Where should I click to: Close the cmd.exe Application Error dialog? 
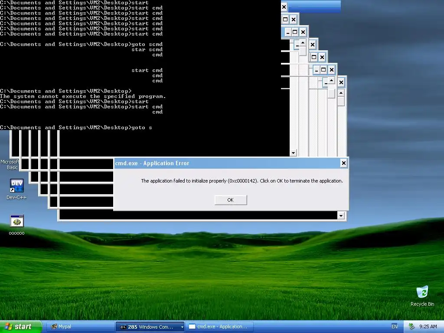click(343, 163)
